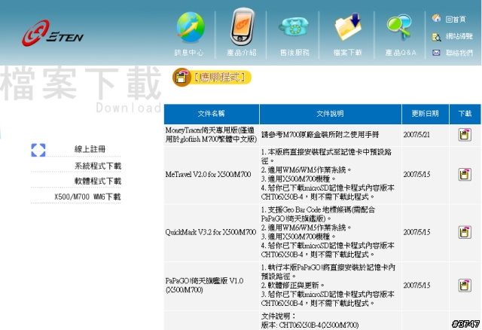Open the globe 訊息中心 news center icon

[x=191, y=27]
